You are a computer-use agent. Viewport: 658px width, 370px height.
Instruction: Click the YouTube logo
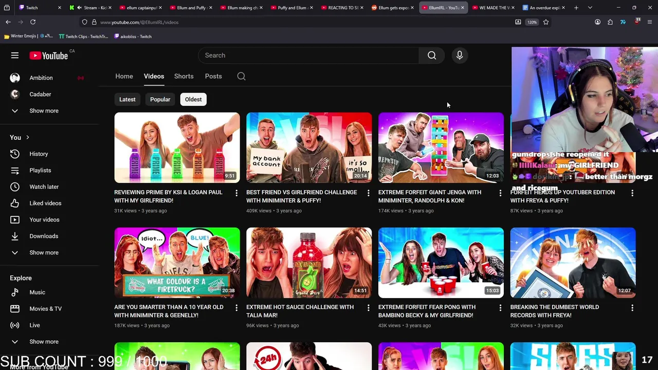click(48, 55)
